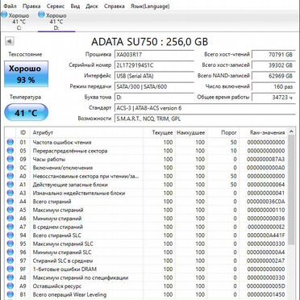Viewport: 300px width, 300px height.
Task: Click status icon for Всего стираний SLC
Action: pyautogui.click(x=10, y=235)
